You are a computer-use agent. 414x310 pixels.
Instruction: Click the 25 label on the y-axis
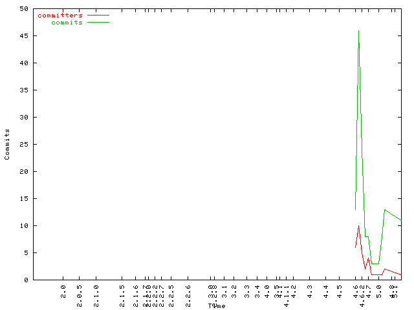(23, 145)
